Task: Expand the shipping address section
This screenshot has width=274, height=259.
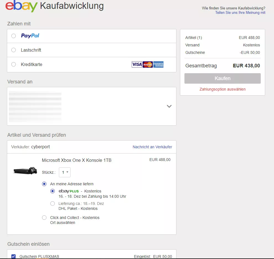Action: point(169,106)
